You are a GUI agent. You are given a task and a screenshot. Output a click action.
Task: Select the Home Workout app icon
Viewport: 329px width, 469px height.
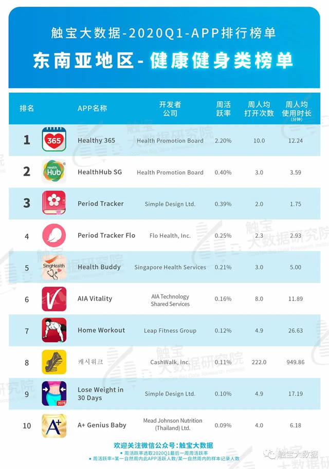[x=54, y=330]
